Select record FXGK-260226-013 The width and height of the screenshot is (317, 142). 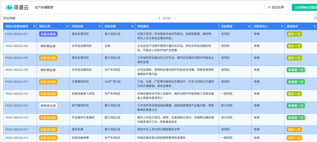[17, 129]
